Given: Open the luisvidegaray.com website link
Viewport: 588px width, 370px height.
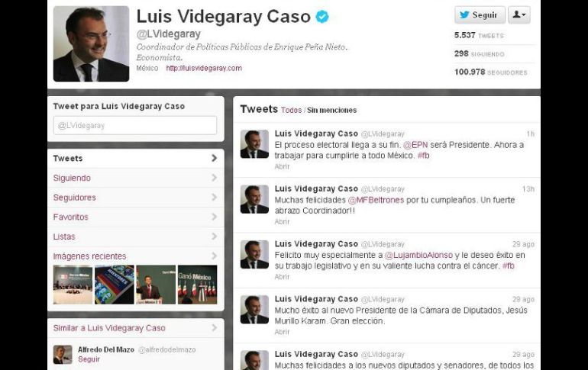Looking at the screenshot, I should [204, 68].
